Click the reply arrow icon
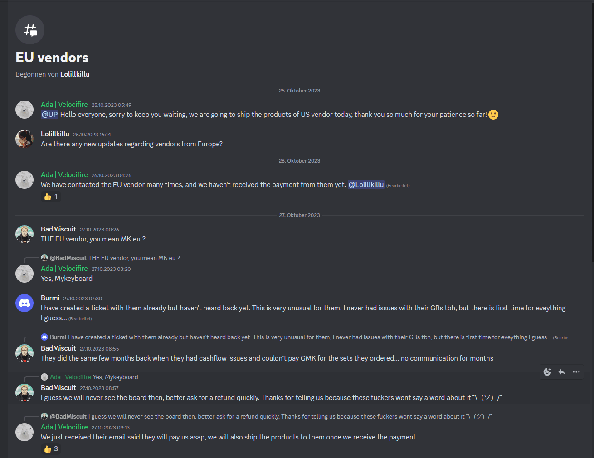The width and height of the screenshot is (594, 458). [562, 372]
